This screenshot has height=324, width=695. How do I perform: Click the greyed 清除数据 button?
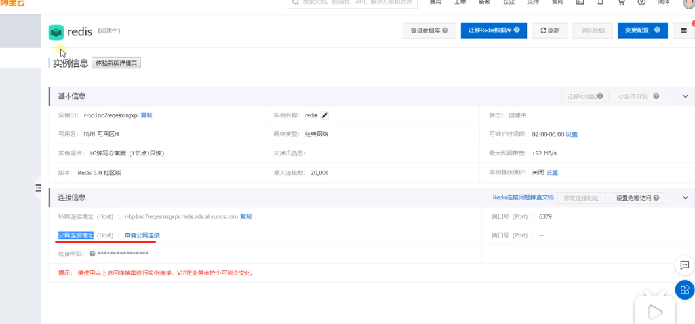click(593, 31)
